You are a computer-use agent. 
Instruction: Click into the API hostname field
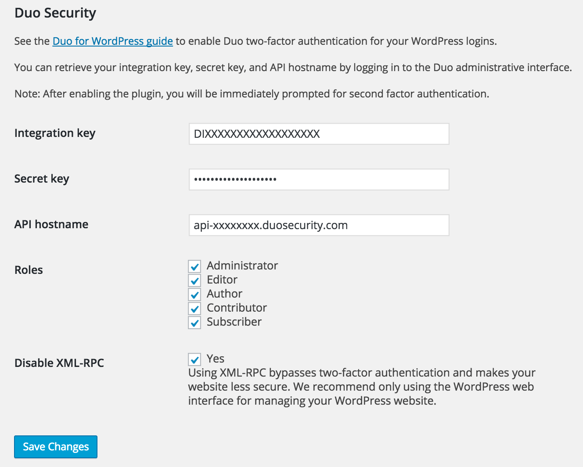tap(319, 225)
